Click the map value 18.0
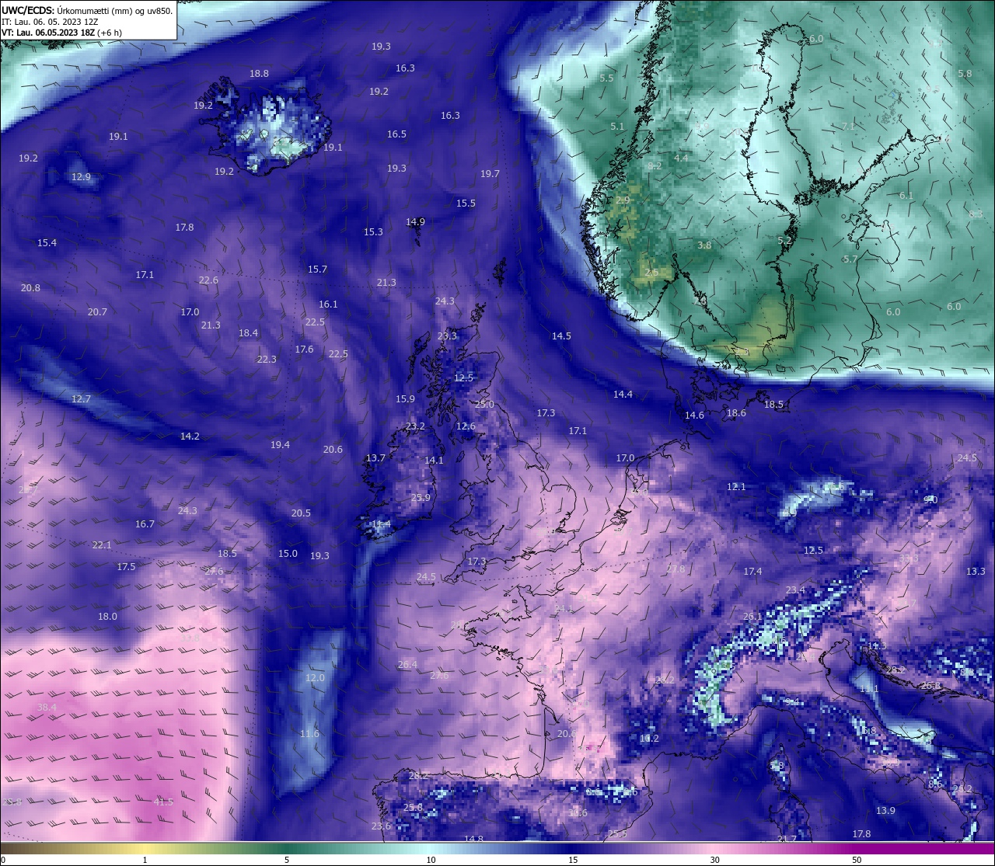This screenshot has height=866, width=995. [x=107, y=617]
